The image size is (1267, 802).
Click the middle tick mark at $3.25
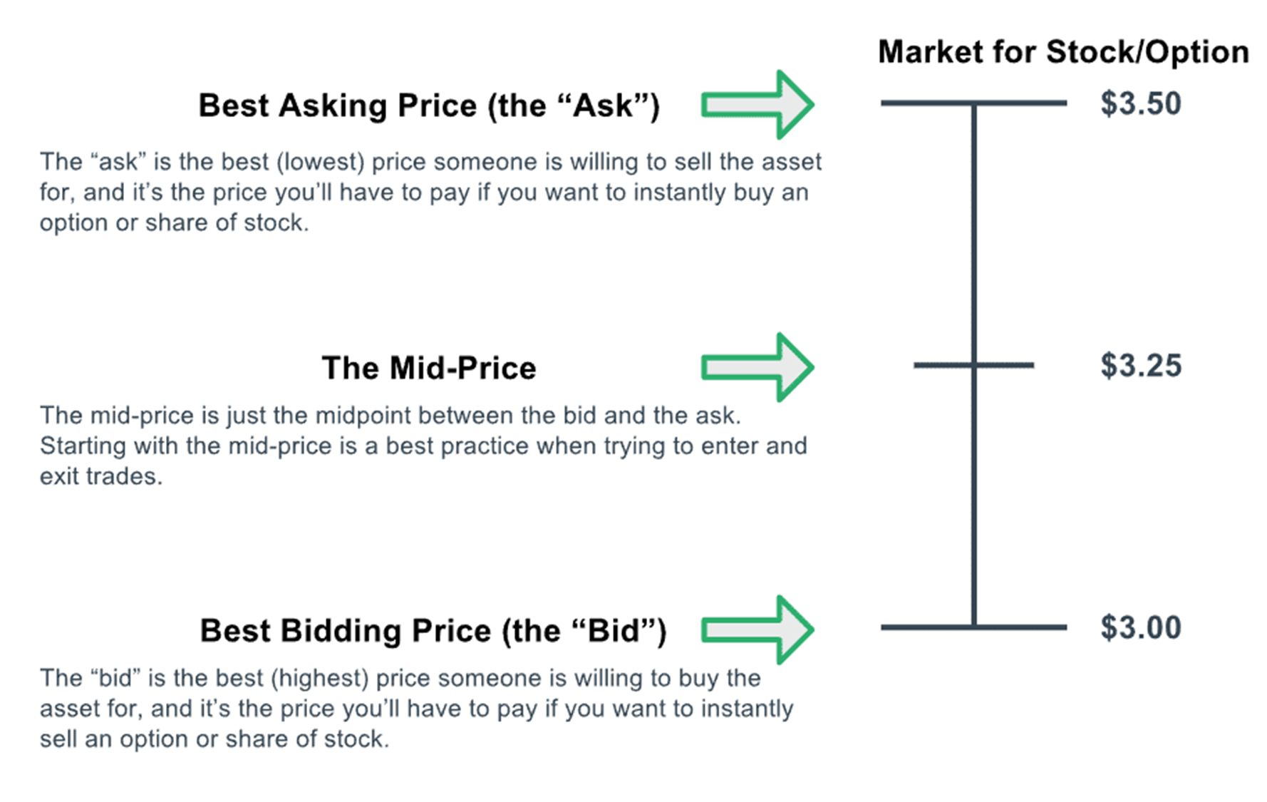(941, 366)
